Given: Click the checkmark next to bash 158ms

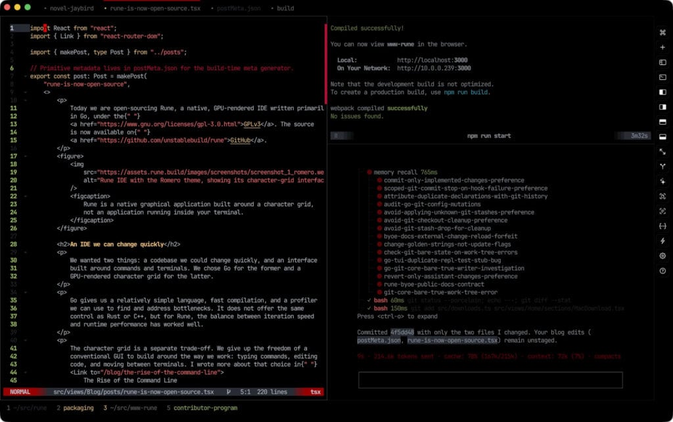Looking at the screenshot, I should pos(369,308).
